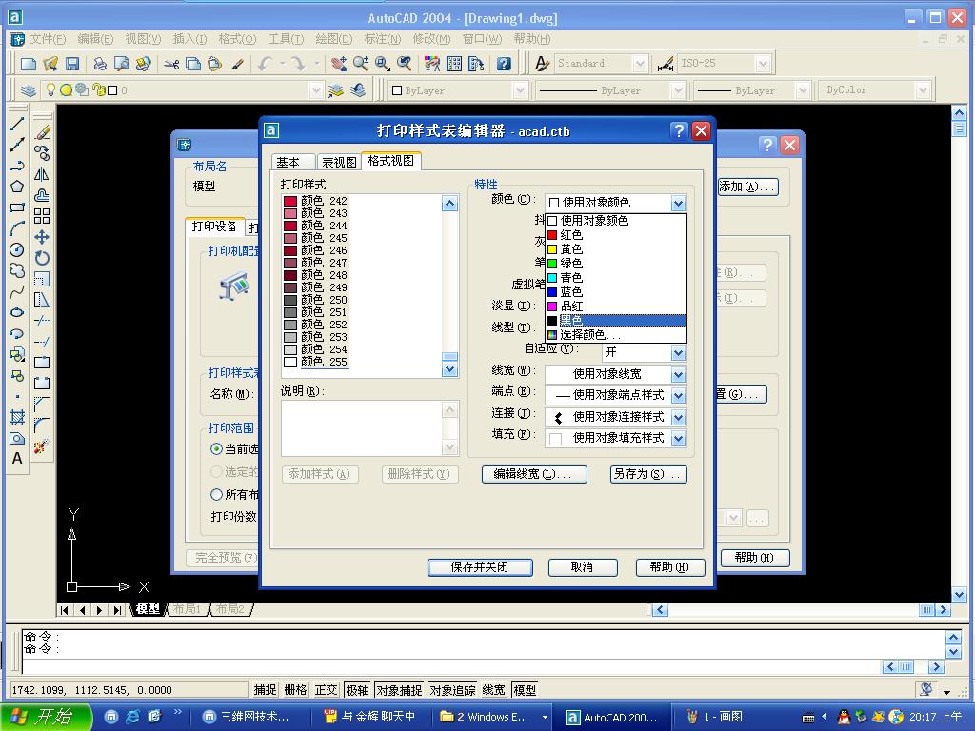Toggle 对象捕捉 object snap
Screen dimensions: 975x731
point(399,690)
